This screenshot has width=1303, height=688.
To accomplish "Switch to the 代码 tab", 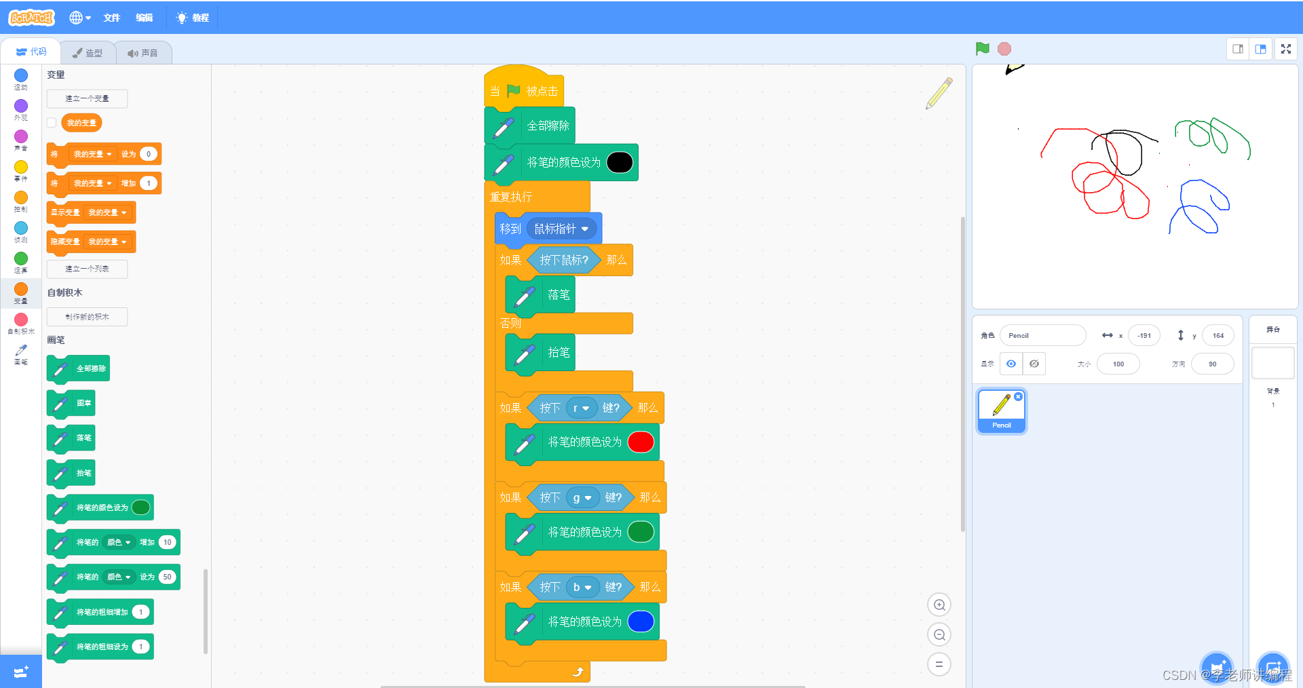I will pos(31,52).
